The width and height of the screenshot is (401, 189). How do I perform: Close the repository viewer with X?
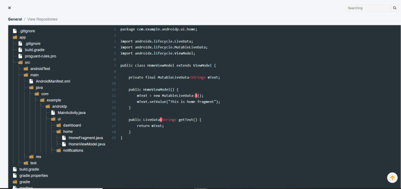click(x=10, y=8)
